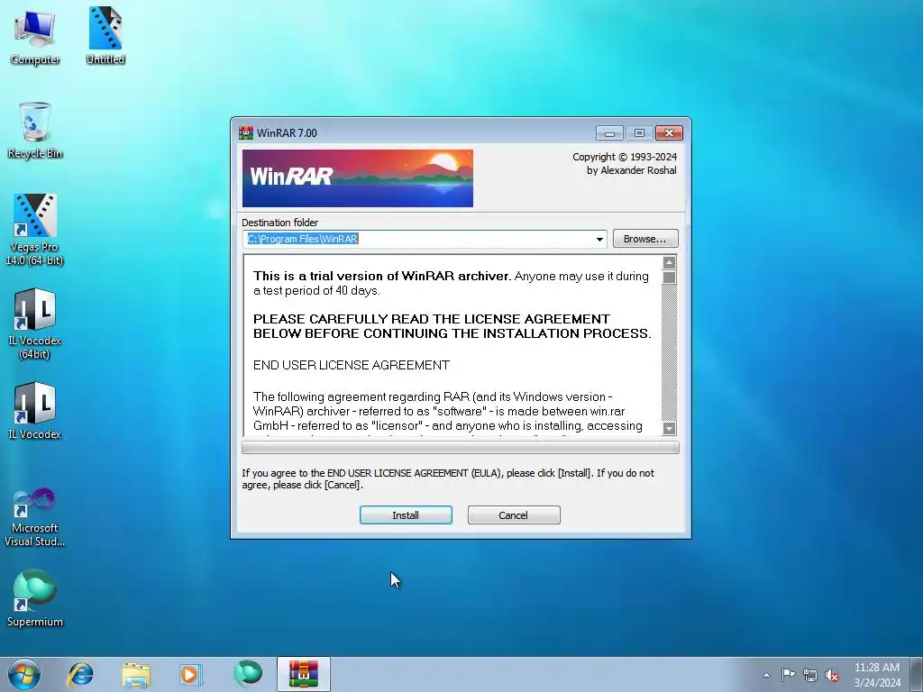Select the Untitled Vegas project file icon
The width and height of the screenshot is (923, 692).
coord(105,35)
